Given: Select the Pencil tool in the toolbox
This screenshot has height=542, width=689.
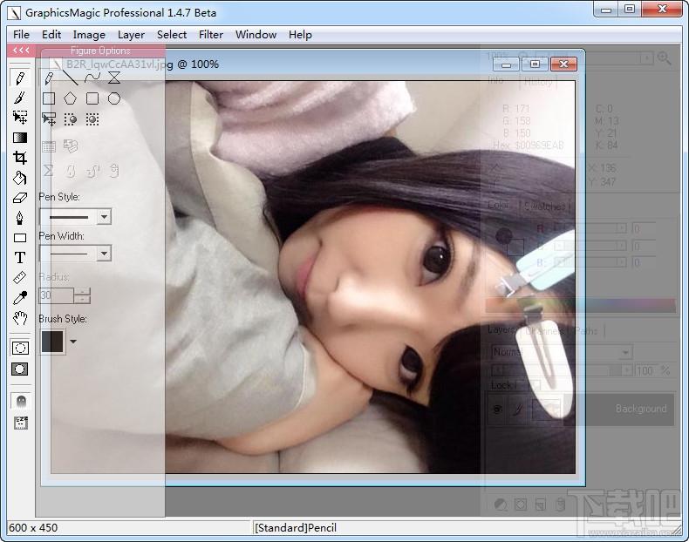Looking at the screenshot, I should coord(20,78).
